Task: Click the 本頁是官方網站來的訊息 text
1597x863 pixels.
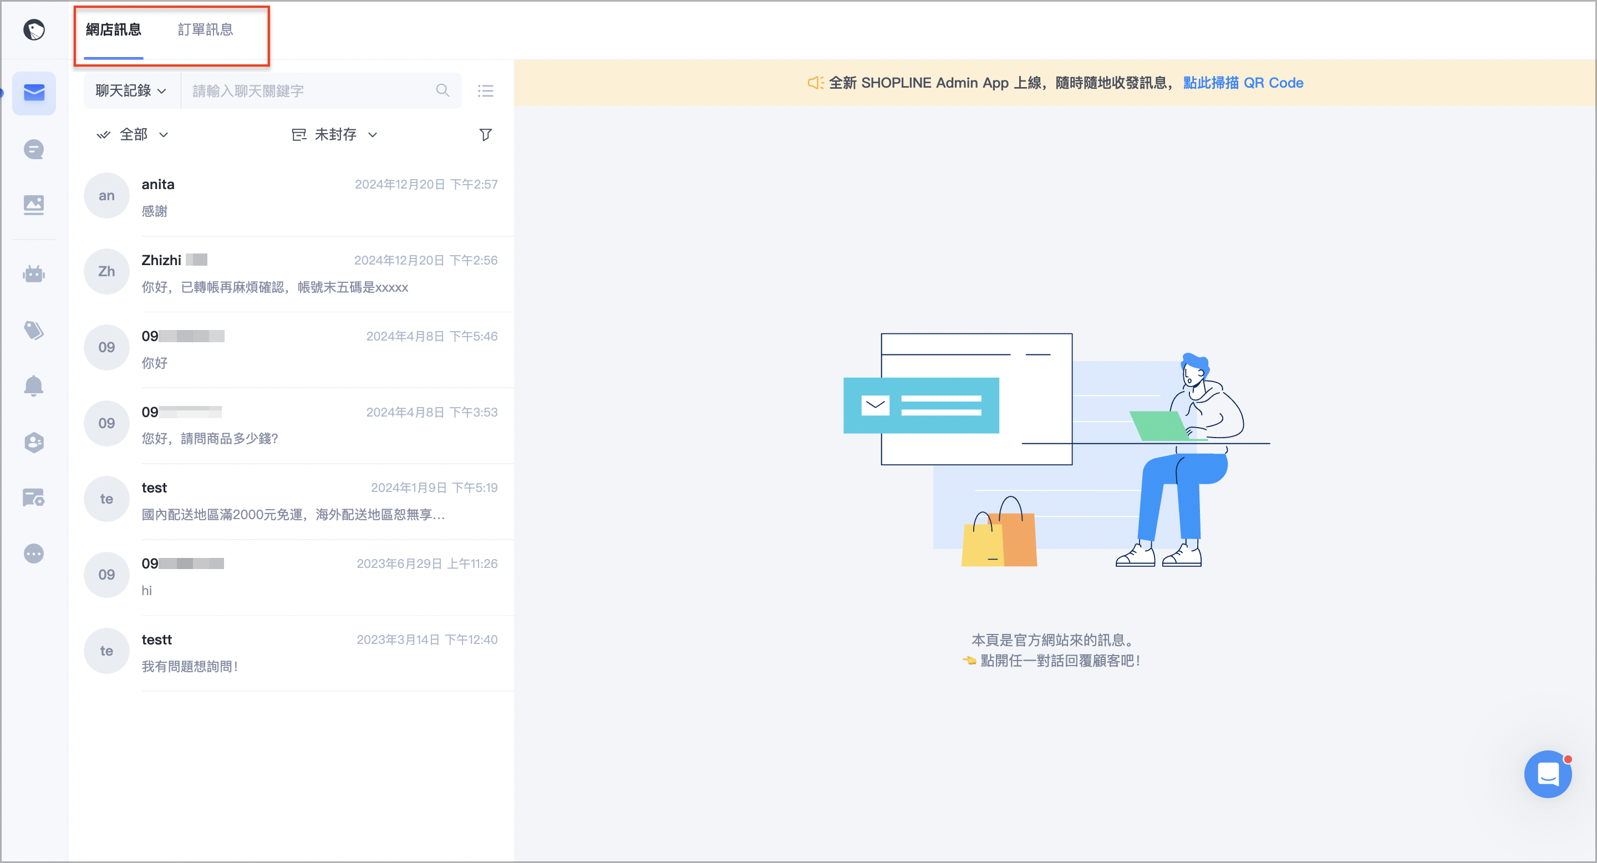Action: (x=1052, y=640)
